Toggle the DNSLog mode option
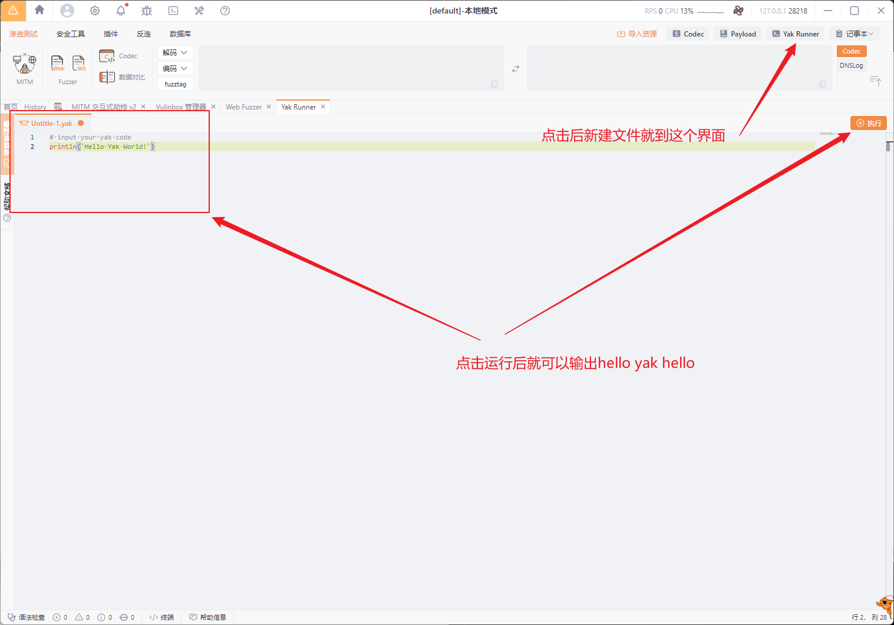 (x=852, y=65)
